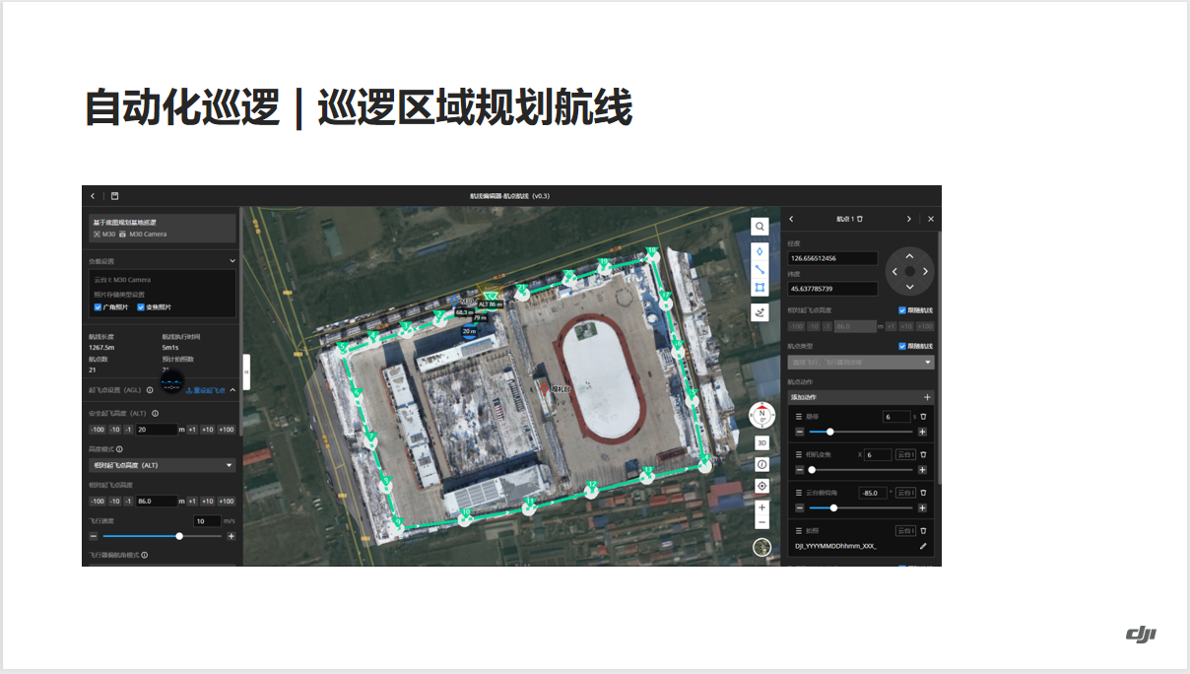Click the 云台俯仰角 value field -85.0
Image resolution: width=1190 pixels, height=674 pixels.
point(873,493)
